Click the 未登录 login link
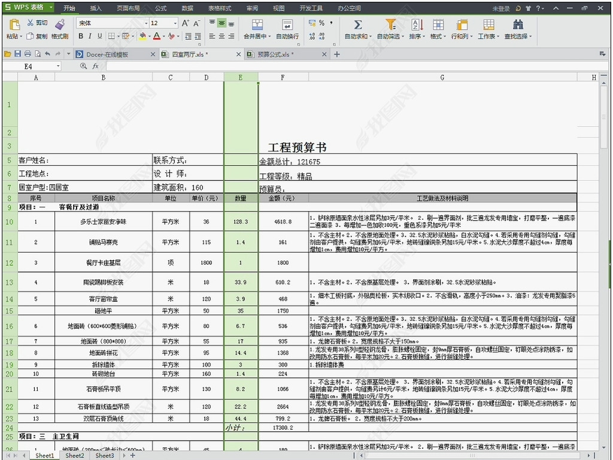This screenshot has width=613, height=460. click(x=501, y=8)
